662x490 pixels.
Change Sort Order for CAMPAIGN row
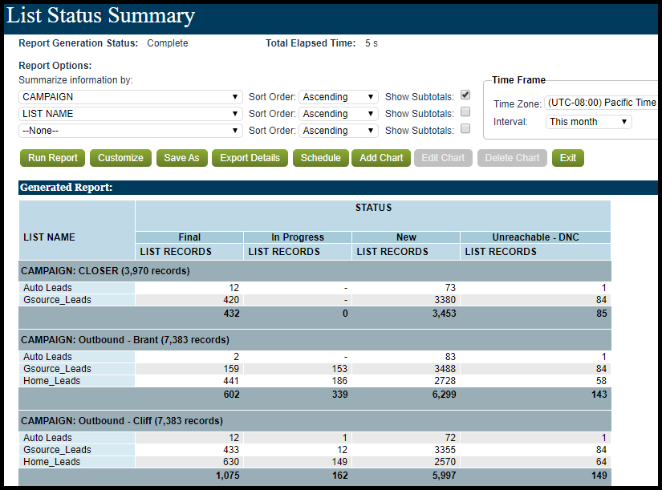click(x=339, y=97)
